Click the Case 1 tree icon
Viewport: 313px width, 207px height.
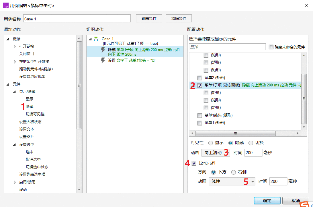pos(96,39)
